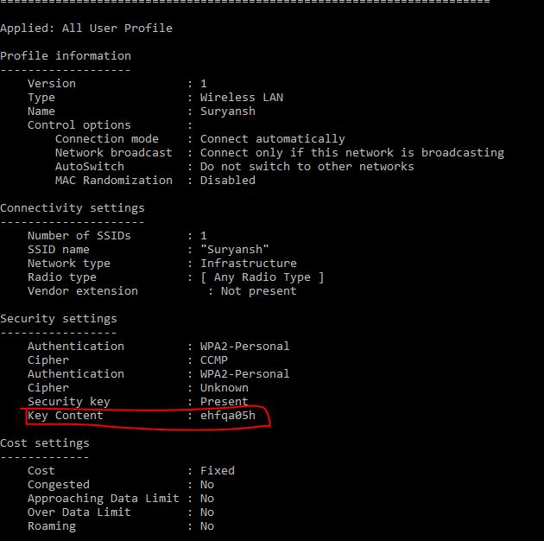The height and width of the screenshot is (541, 544).
Task: Click the CCMP cipher value
Action: point(214,360)
